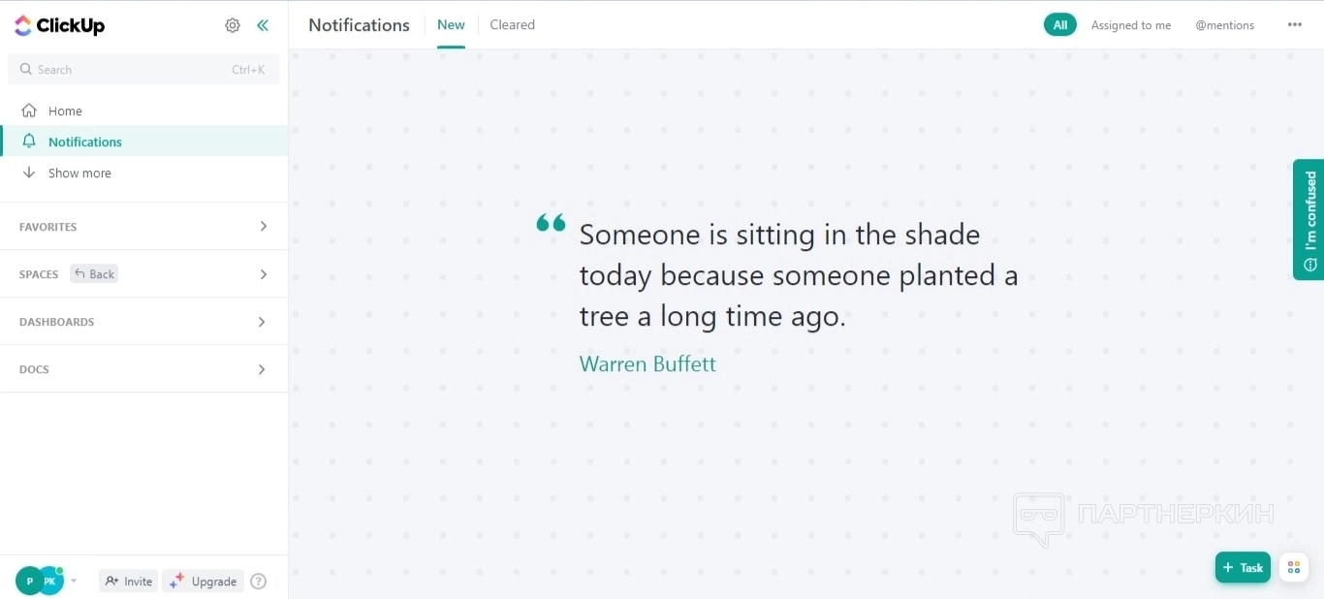Open notifications three-dot more menu

[x=1295, y=25]
